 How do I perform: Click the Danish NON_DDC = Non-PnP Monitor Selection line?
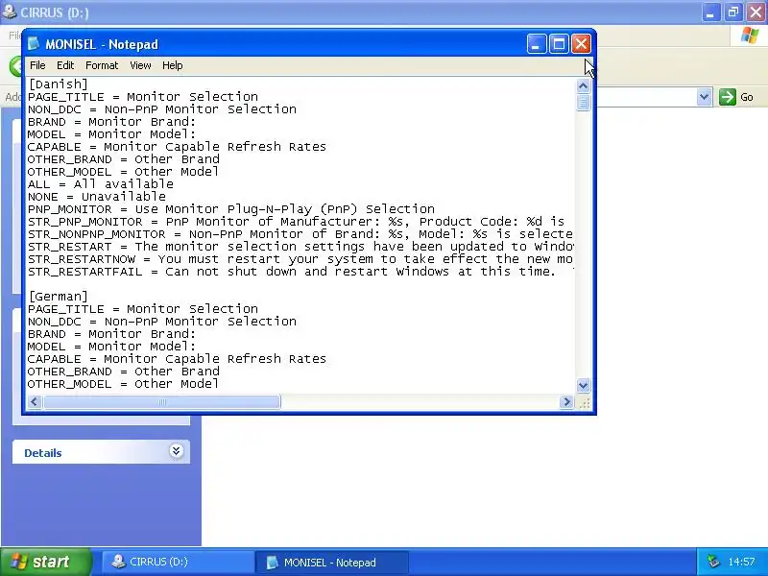click(x=162, y=109)
